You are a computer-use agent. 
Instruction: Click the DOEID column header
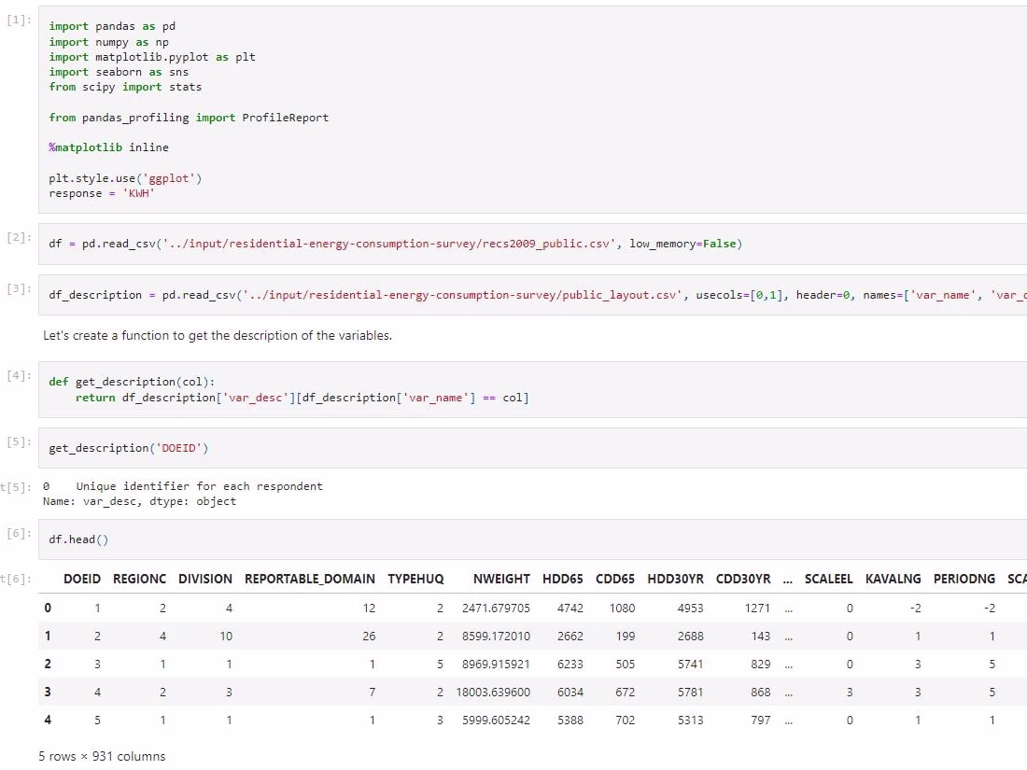point(82,579)
